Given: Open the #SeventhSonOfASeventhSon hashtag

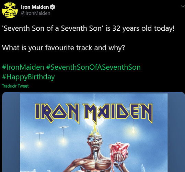Looking at the screenshot, I should pyautogui.click(x=93, y=67).
